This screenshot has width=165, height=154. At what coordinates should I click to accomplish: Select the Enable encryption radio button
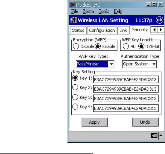[98, 46]
